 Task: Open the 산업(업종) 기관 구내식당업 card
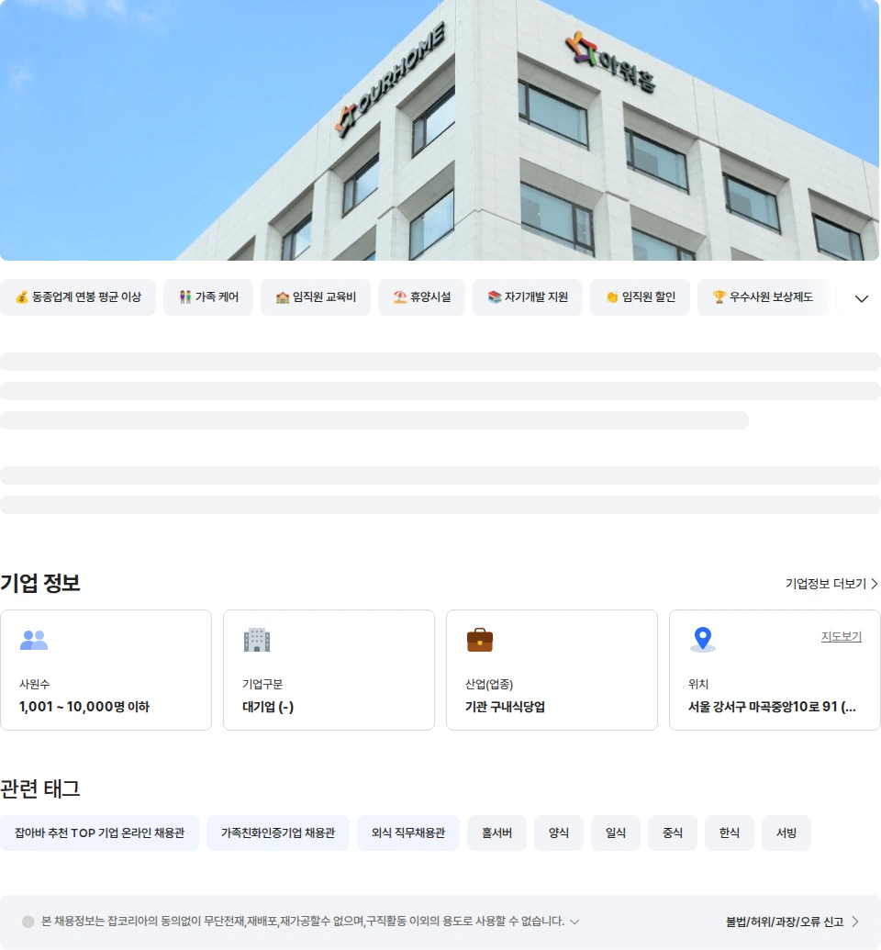tap(552, 670)
